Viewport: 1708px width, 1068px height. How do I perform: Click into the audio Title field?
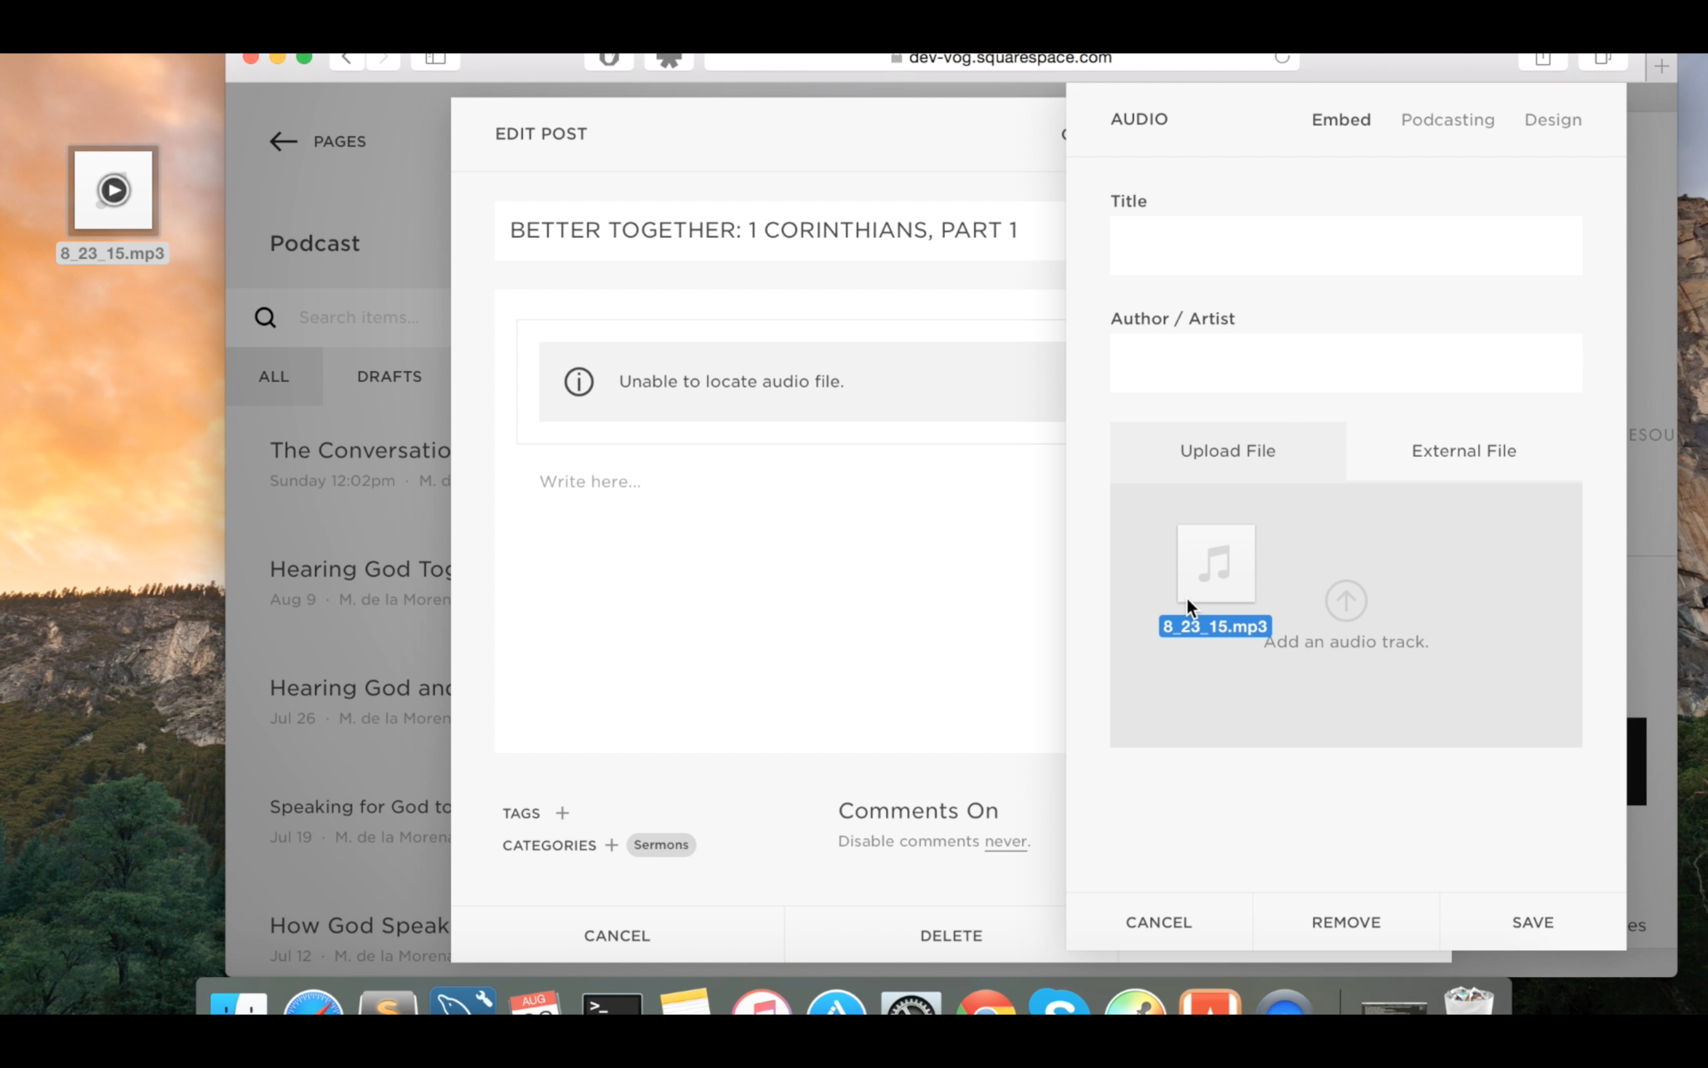pos(1346,245)
